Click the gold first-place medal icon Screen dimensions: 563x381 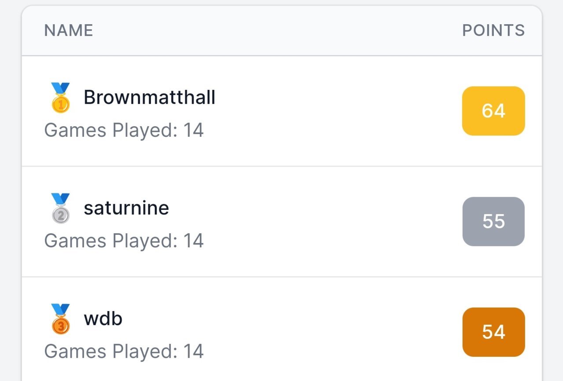[x=61, y=97]
